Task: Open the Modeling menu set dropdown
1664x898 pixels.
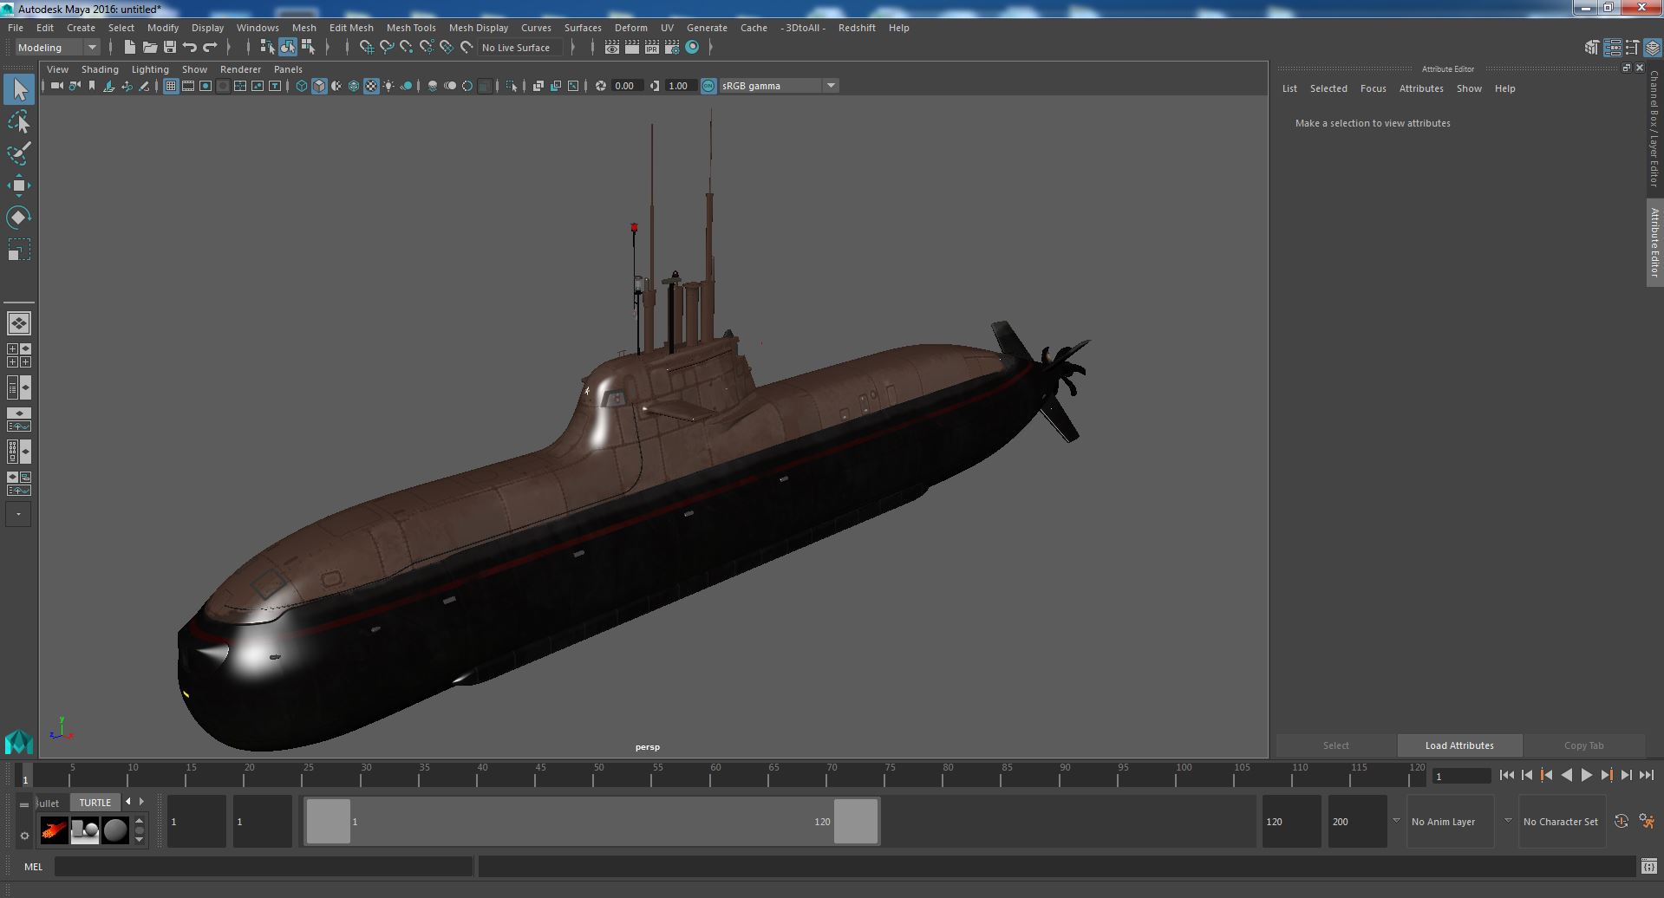Action: click(x=57, y=48)
